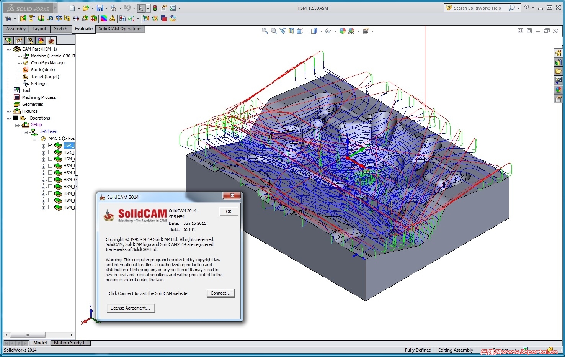Uncheck the highlighted HSR operation checkbox
This screenshot has width=565, height=357.
click(x=50, y=145)
